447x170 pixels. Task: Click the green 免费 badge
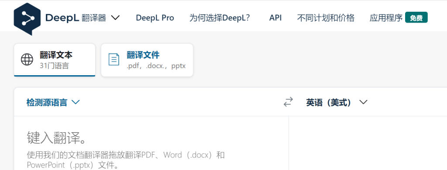(x=416, y=18)
